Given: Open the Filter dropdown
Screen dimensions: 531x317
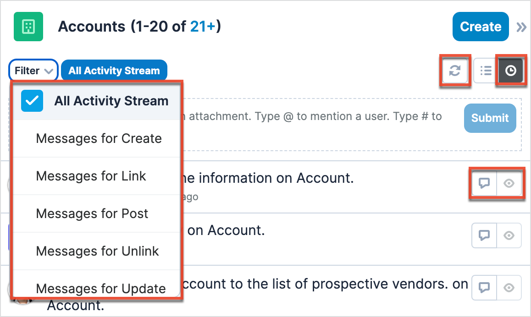Looking at the screenshot, I should (x=33, y=71).
